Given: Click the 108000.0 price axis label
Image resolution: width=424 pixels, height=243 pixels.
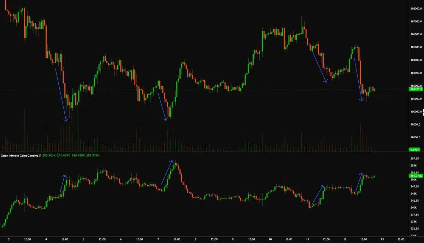Looking at the screenshot, I should coord(416,8).
